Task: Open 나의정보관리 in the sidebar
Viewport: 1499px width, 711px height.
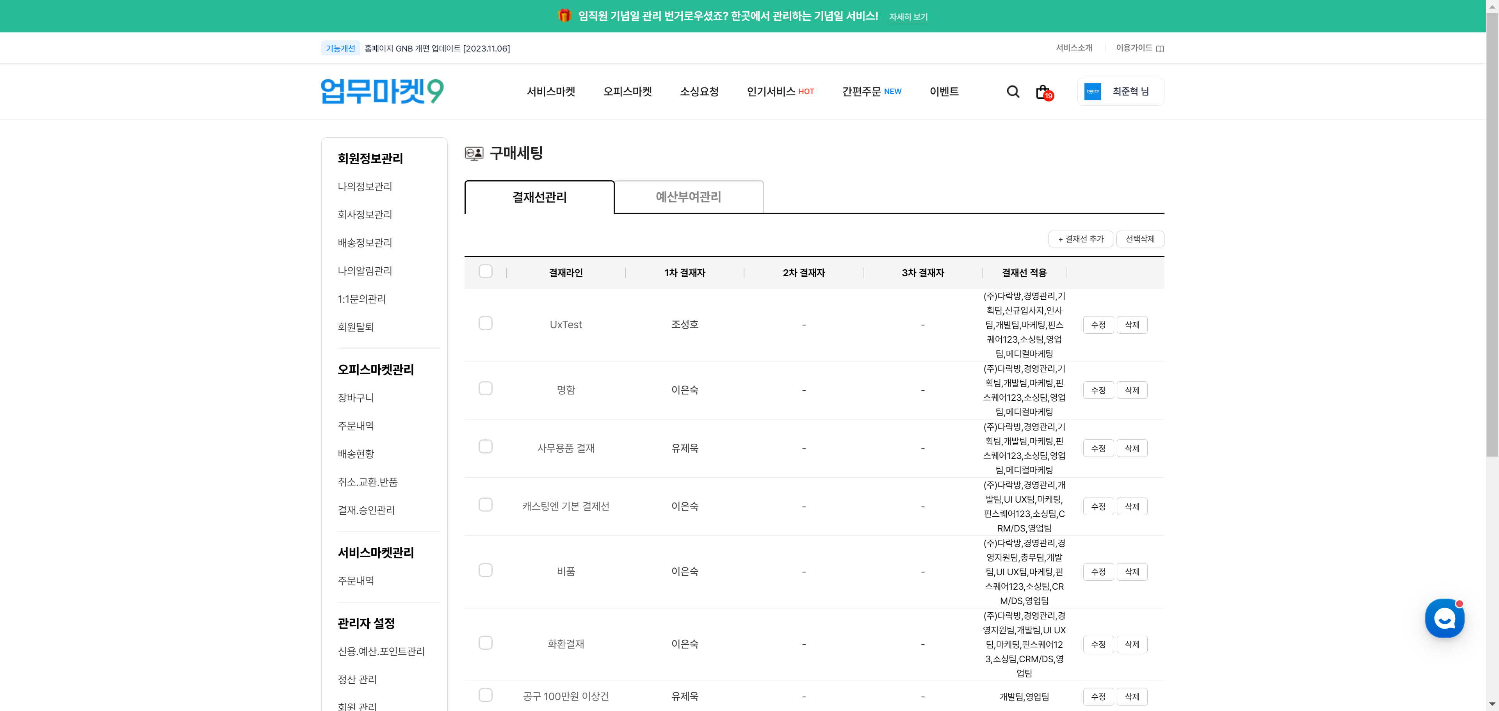Action: pyautogui.click(x=365, y=186)
